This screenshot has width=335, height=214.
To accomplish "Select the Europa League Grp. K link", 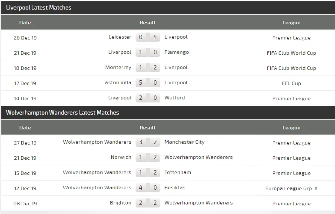I will tap(291, 188).
